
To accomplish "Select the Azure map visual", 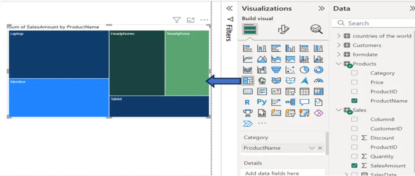I will (304, 81).
